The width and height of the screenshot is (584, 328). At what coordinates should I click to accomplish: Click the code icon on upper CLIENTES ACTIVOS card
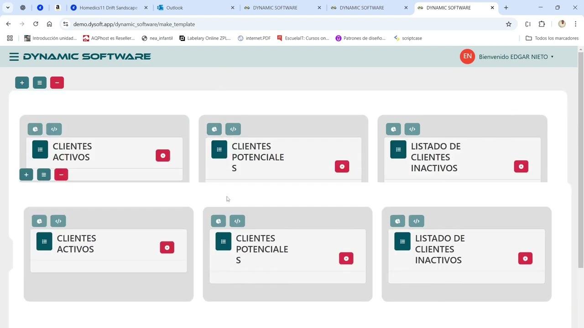point(54,129)
